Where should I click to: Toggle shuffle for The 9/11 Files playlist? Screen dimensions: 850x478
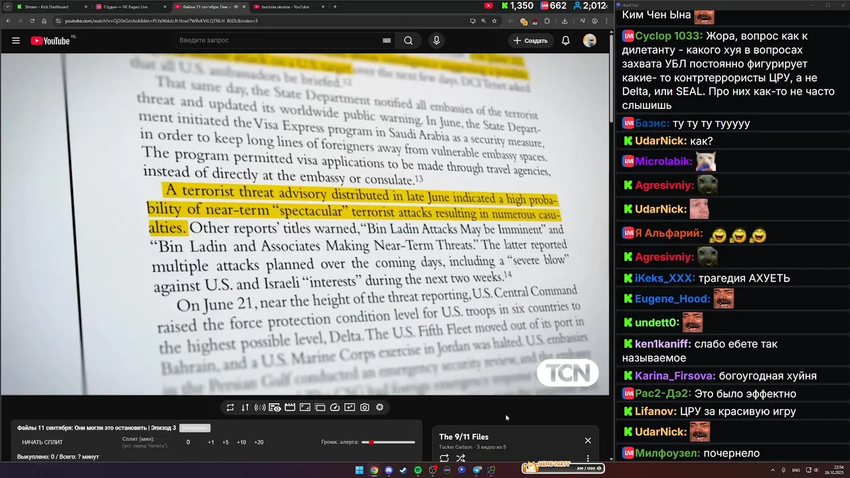click(461, 458)
